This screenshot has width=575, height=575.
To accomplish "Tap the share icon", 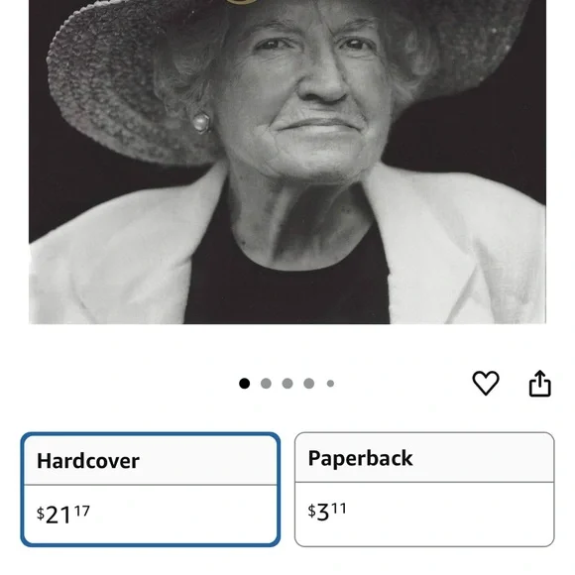I will tap(539, 384).
